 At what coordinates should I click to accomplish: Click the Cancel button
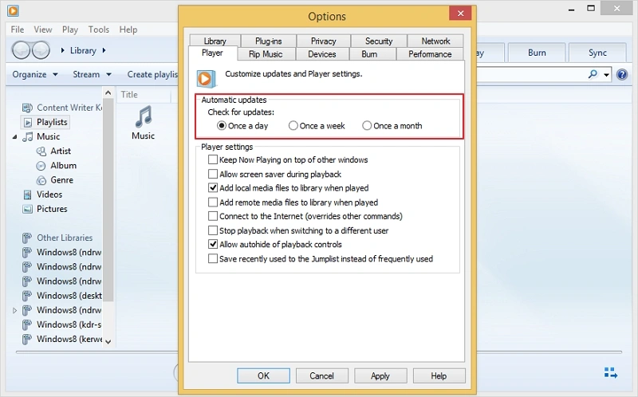coord(322,375)
